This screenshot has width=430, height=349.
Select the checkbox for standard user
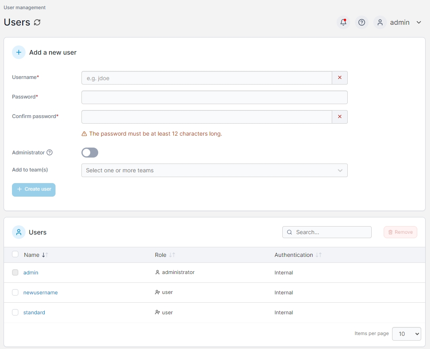tap(15, 312)
